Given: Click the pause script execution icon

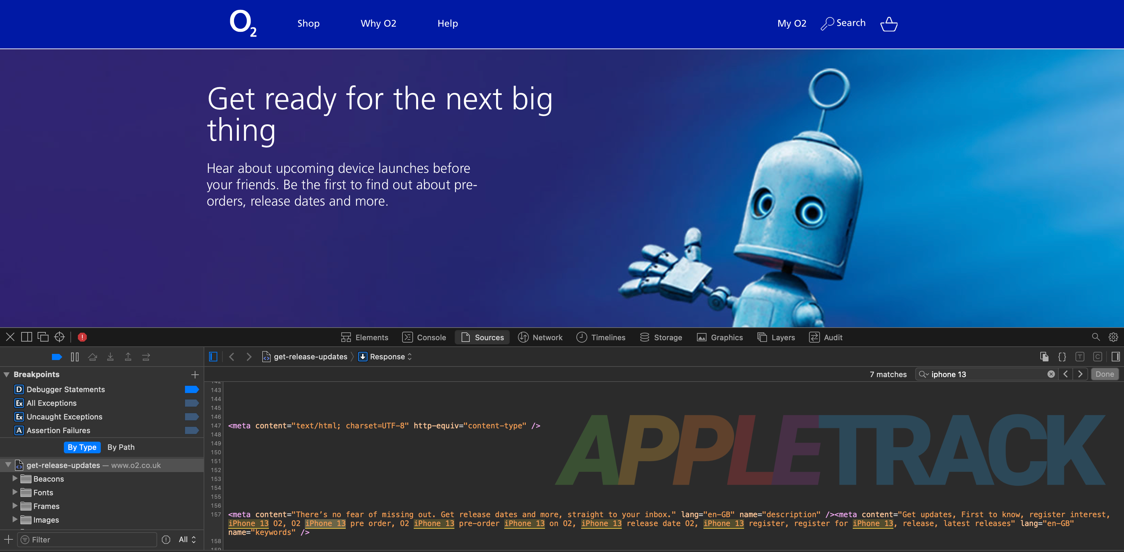Looking at the screenshot, I should (74, 357).
